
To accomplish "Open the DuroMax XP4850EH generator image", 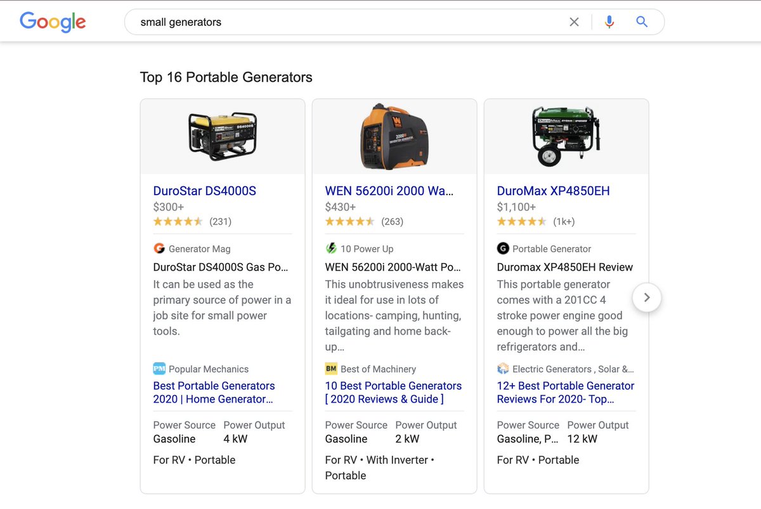I will [566, 136].
